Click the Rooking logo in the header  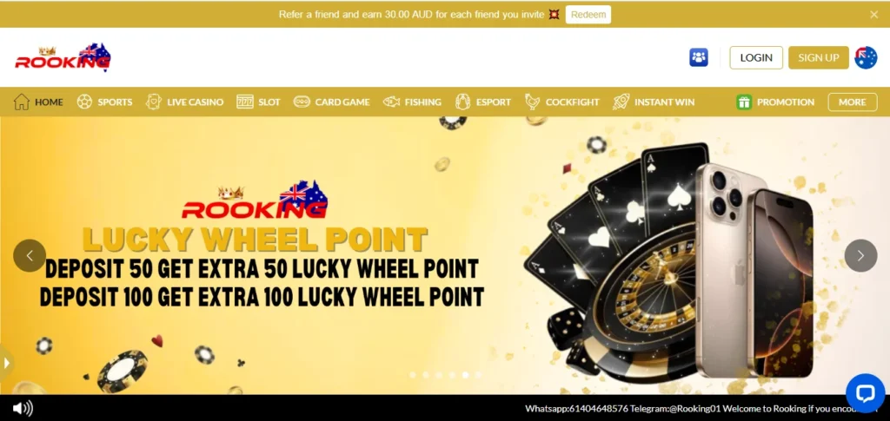point(63,57)
